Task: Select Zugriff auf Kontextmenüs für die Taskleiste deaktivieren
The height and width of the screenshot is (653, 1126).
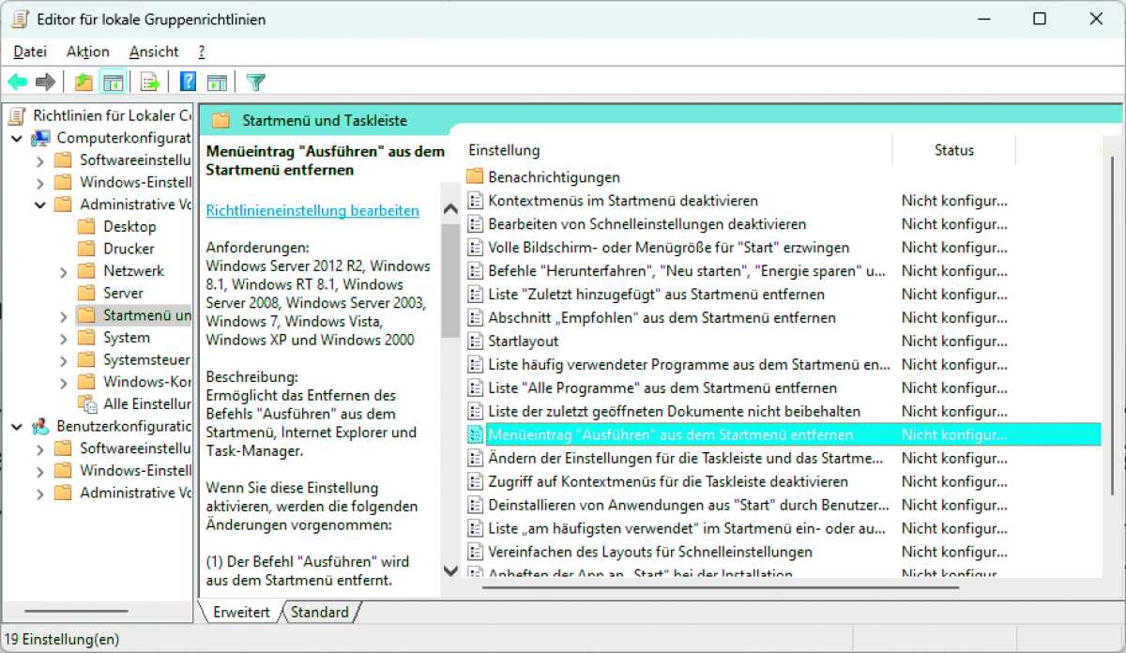Action: tap(668, 481)
